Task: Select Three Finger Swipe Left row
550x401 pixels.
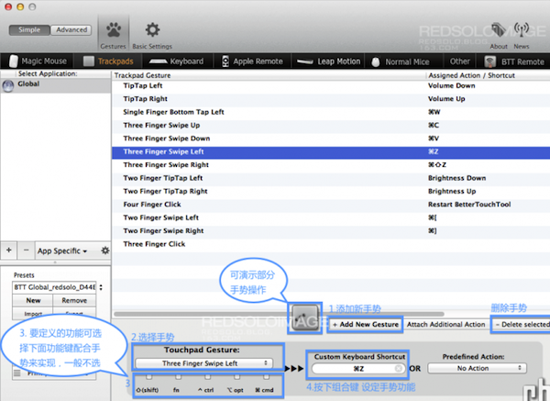Action: (331, 151)
